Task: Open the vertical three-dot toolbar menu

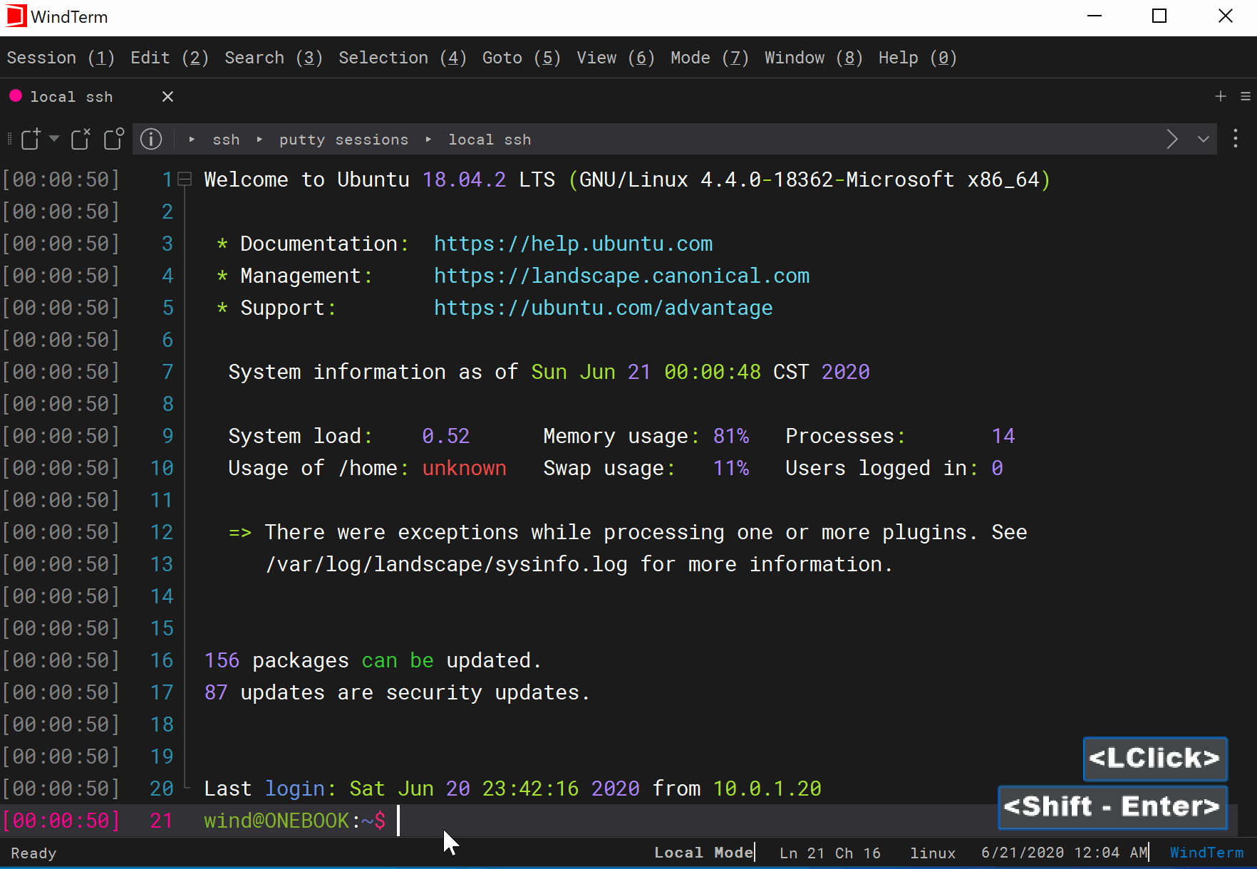Action: [x=1236, y=139]
